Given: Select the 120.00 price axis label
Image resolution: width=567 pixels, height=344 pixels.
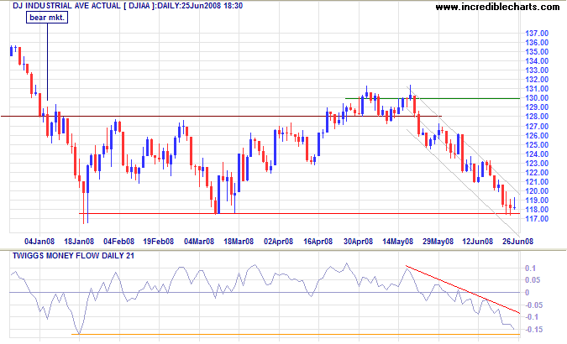Looking at the screenshot, I should 537,191.
